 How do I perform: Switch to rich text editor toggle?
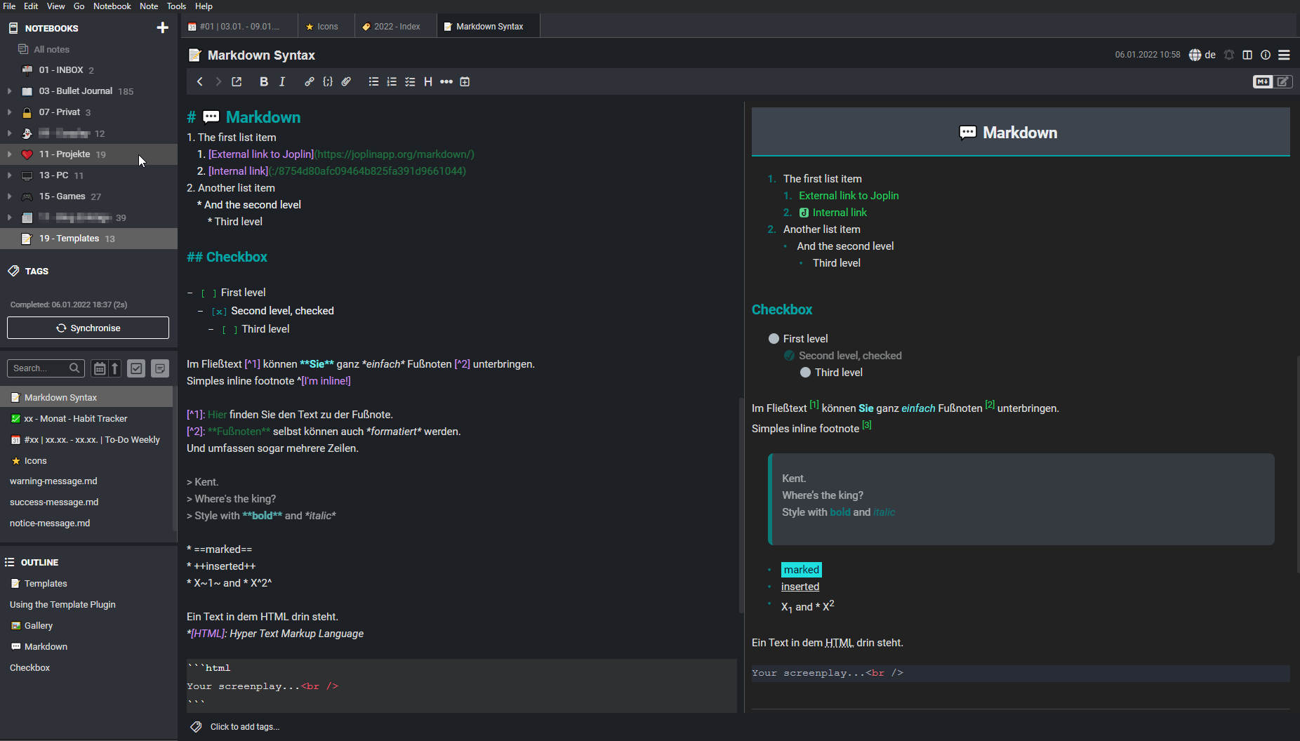click(x=1282, y=82)
